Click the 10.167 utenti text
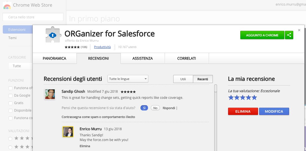306x151 pixels. click(127, 47)
